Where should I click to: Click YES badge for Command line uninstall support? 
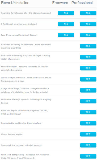[88, 145]
